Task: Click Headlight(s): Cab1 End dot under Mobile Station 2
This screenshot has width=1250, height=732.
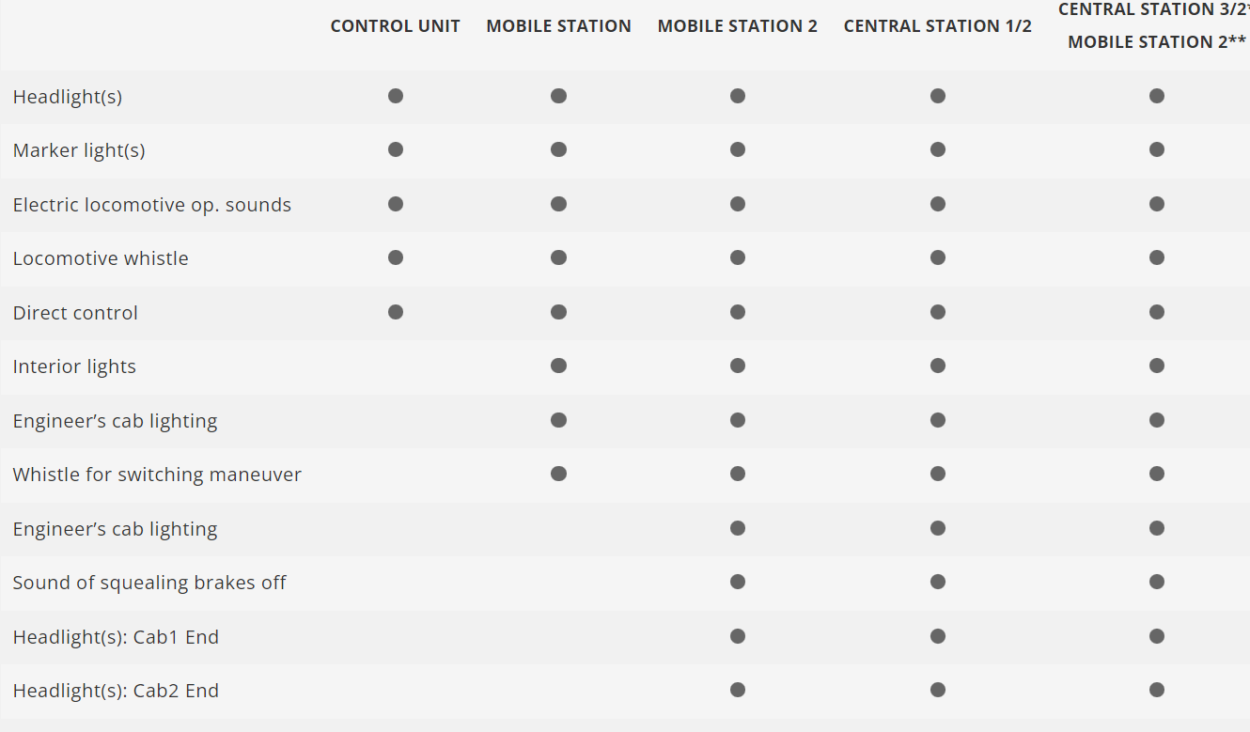Action: coord(738,636)
